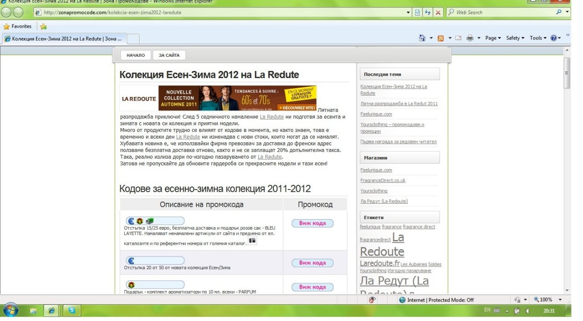583x321 pixels.
Task: Expand the Safety dropdown menu
Action: [x=515, y=38]
